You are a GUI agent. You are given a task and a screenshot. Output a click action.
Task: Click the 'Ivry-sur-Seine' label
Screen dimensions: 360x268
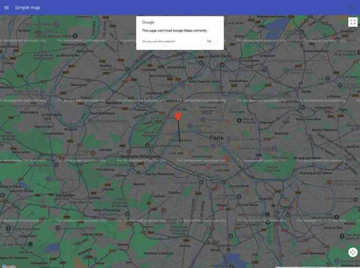239,186
